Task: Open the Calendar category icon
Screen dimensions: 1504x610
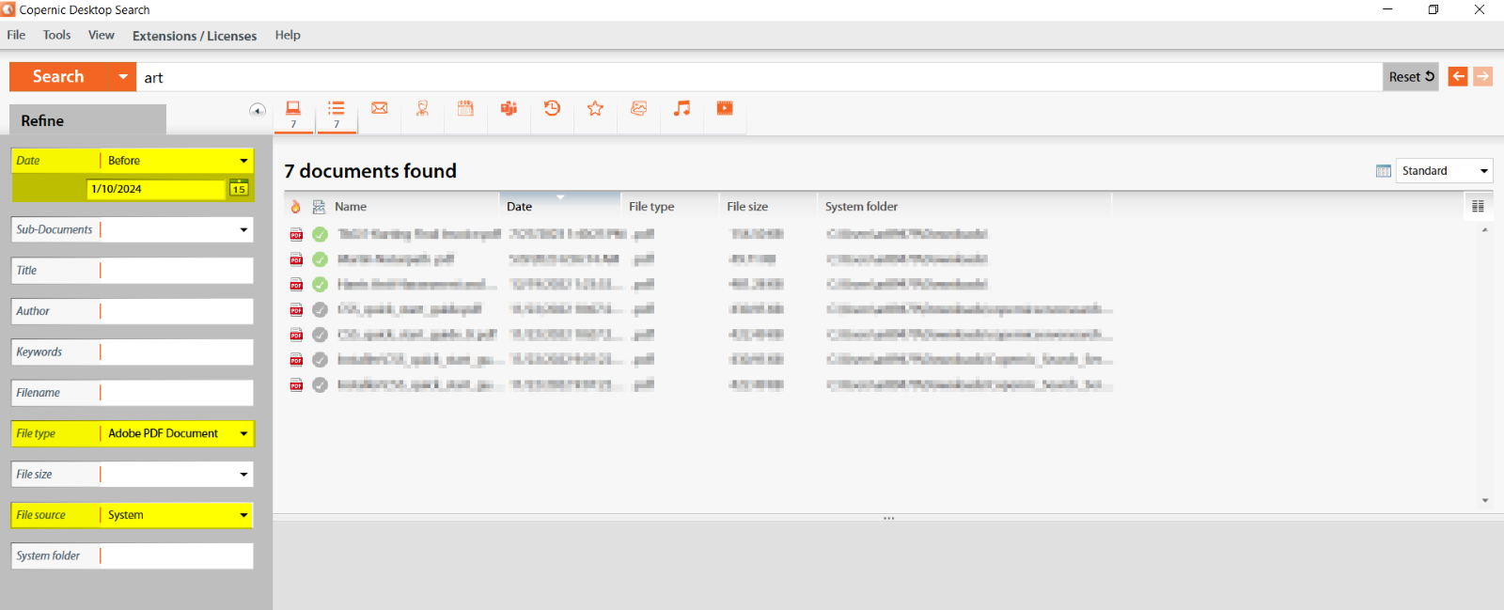Action: 465,108
